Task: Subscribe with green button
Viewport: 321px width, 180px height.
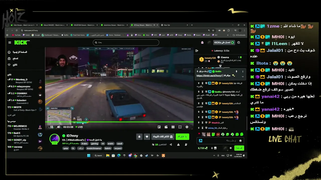Action: (x=182, y=137)
